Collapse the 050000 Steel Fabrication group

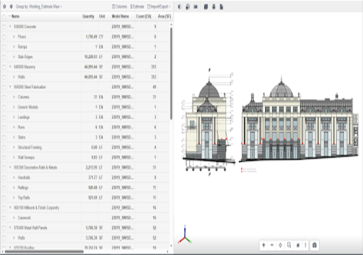click(x=10, y=87)
